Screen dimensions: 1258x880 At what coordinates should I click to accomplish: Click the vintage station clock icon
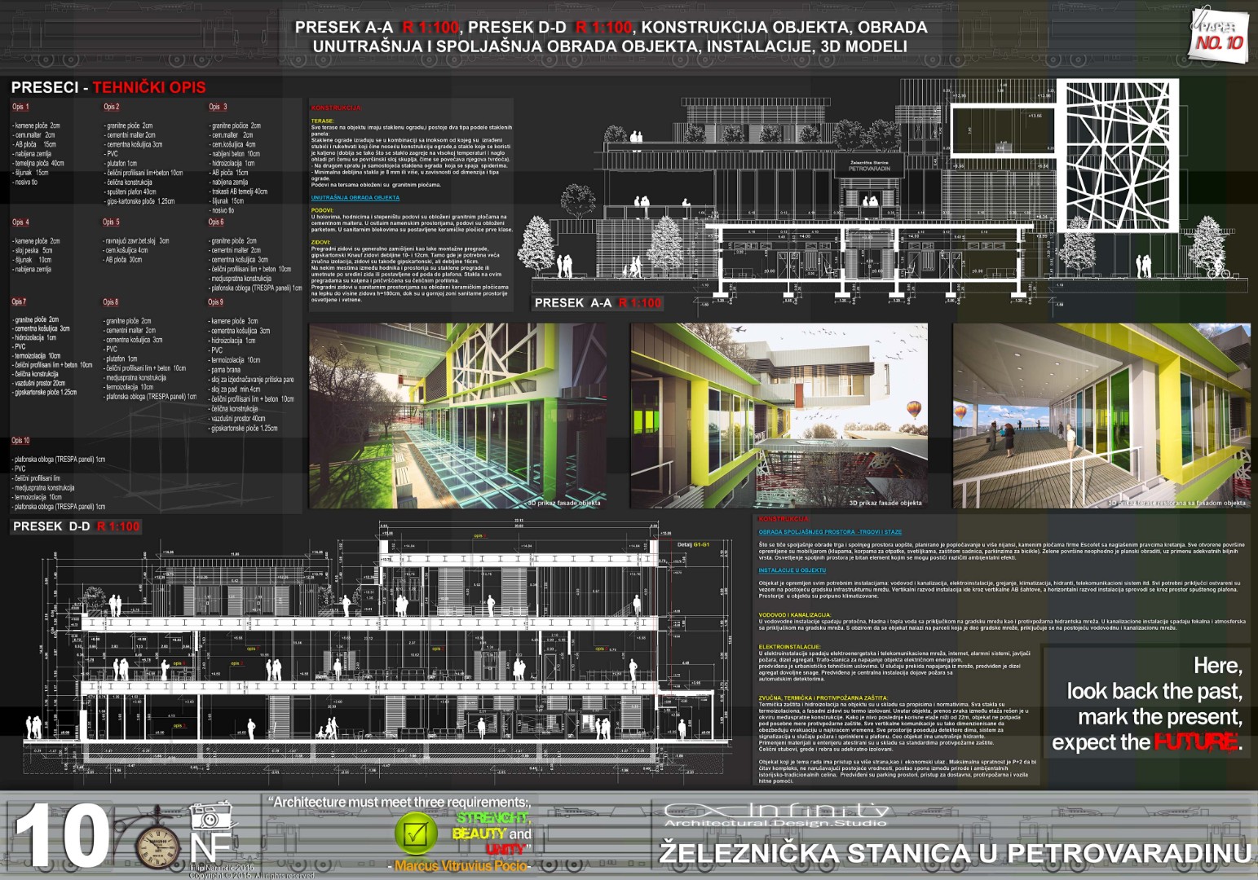click(157, 845)
